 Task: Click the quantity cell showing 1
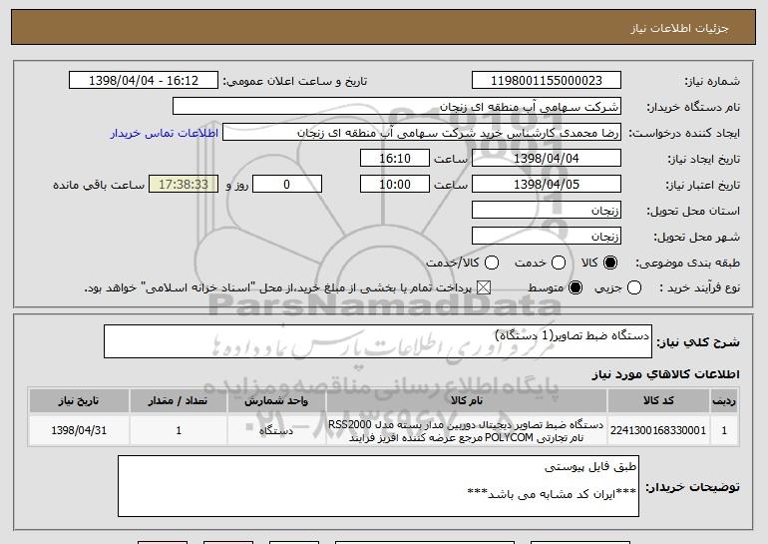178,430
